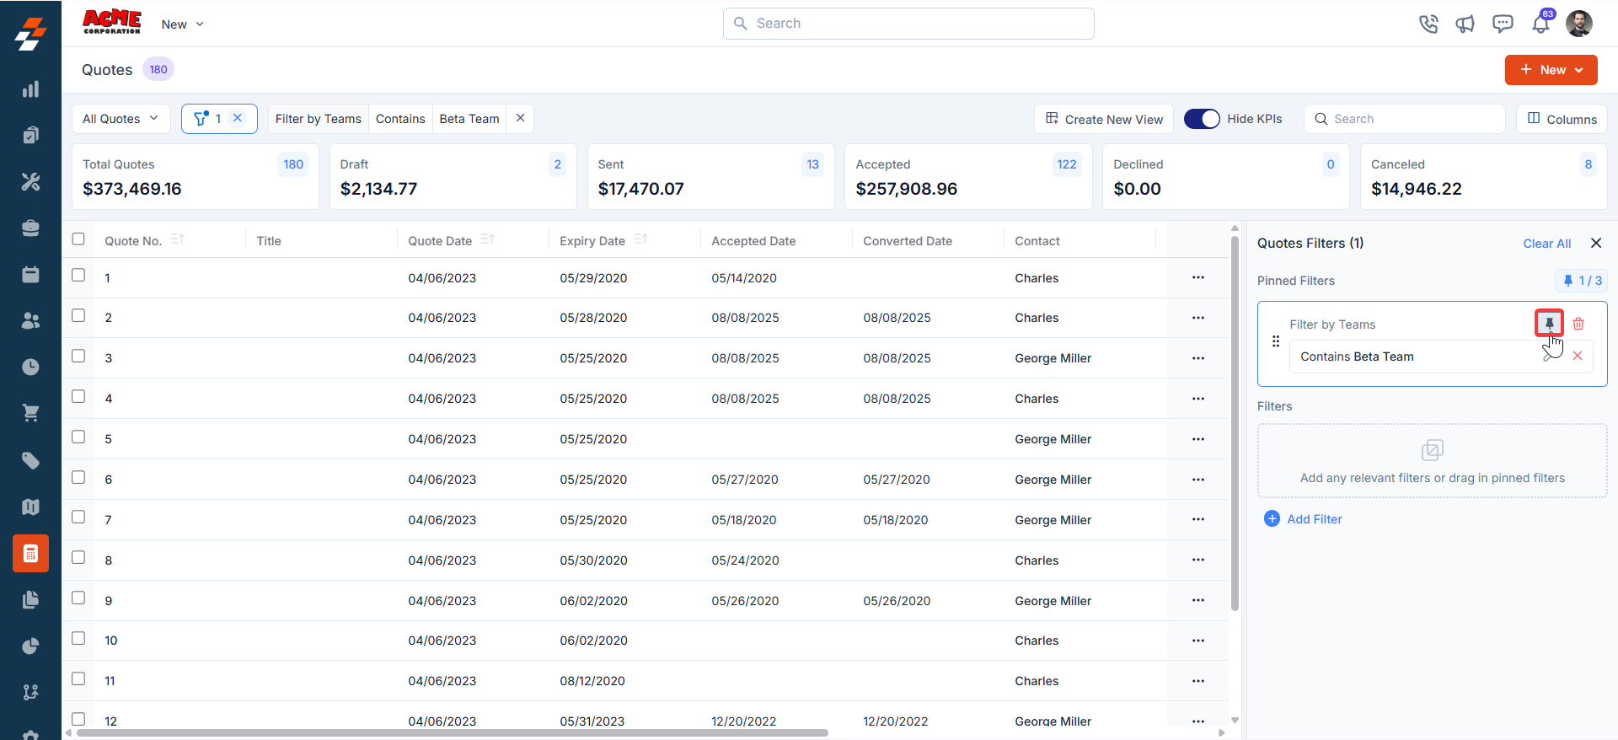Select the Sent KPI card
Viewport: 1618px width, 740px height.
(710, 176)
